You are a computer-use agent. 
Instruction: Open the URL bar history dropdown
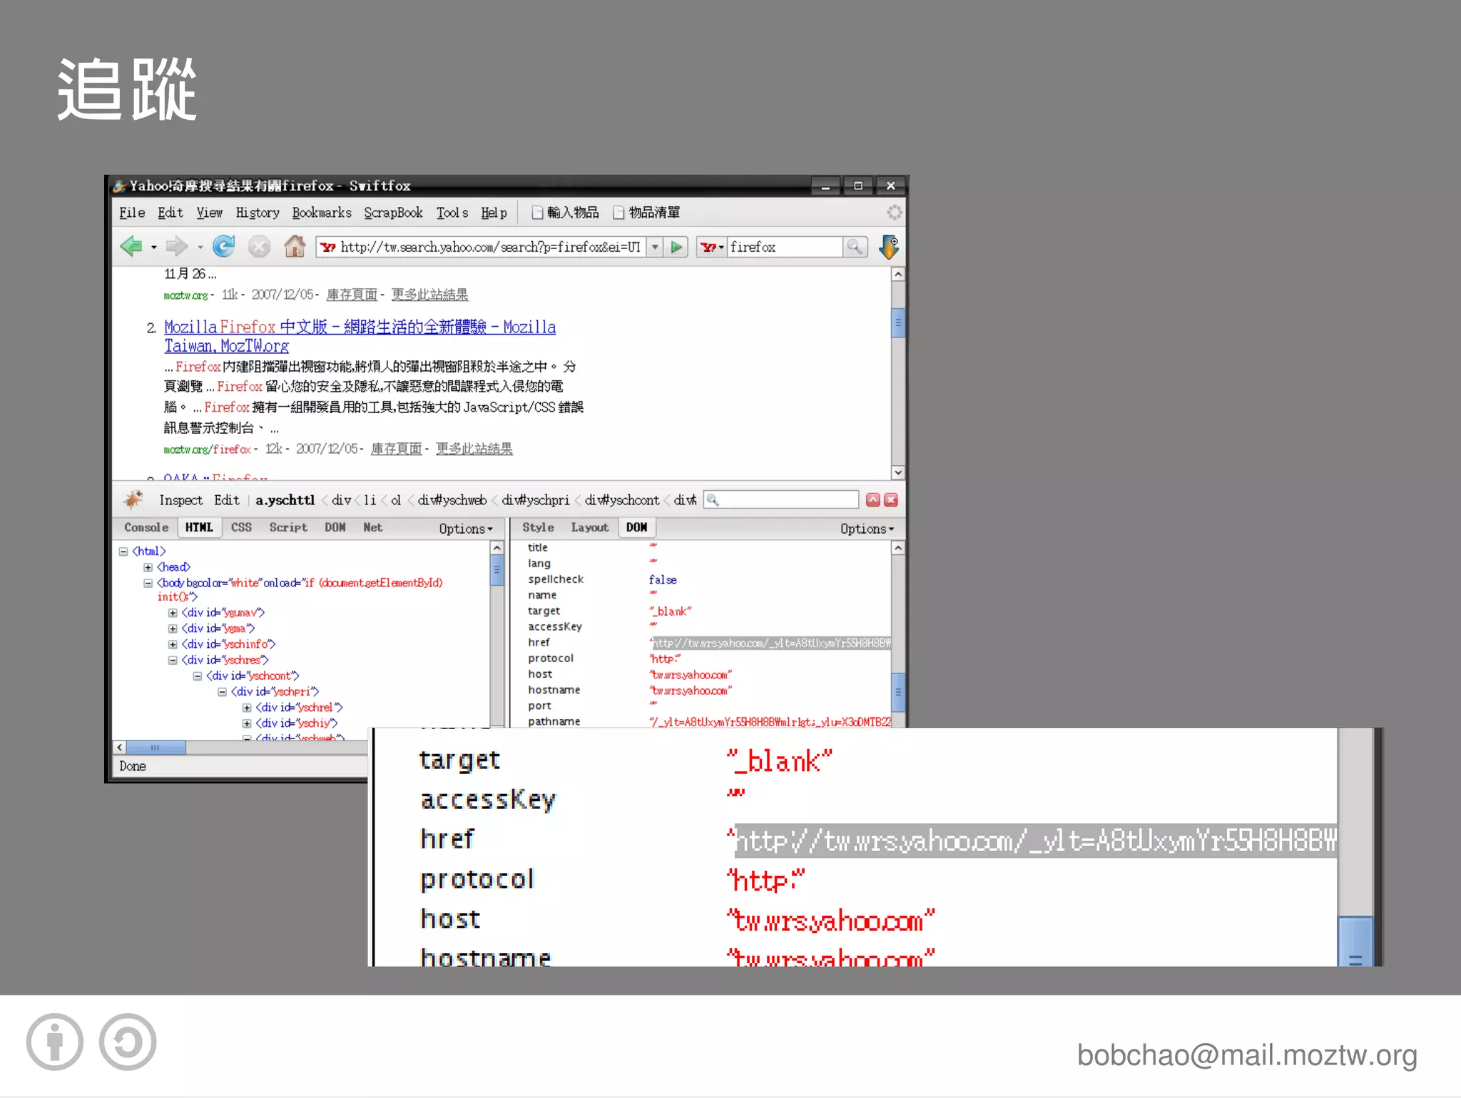click(655, 247)
